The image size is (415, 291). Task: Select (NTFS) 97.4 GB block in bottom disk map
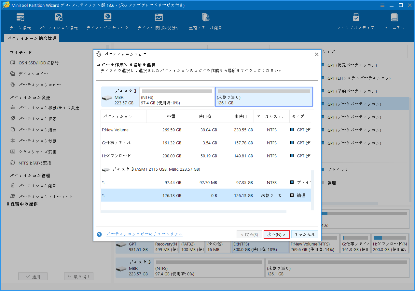coord(209,268)
